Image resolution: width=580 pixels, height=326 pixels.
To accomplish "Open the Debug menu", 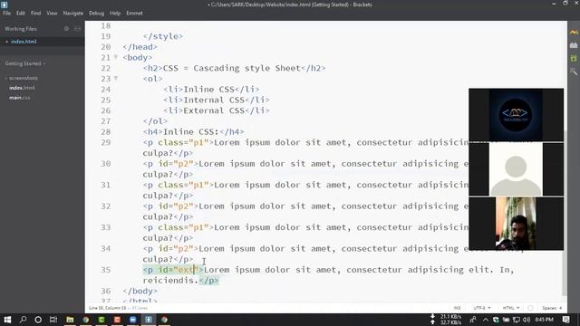I will pyautogui.click(x=96, y=13).
